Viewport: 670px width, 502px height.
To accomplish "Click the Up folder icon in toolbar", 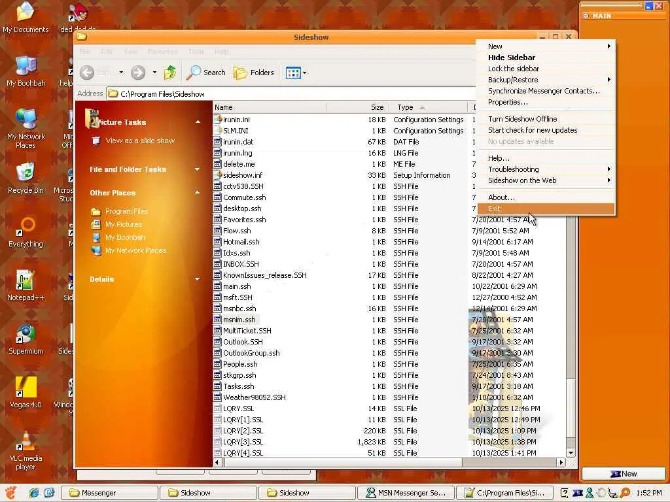I will coord(170,73).
